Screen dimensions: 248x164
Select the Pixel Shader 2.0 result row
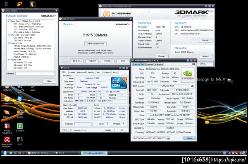pyautogui.click(x=25, y=54)
